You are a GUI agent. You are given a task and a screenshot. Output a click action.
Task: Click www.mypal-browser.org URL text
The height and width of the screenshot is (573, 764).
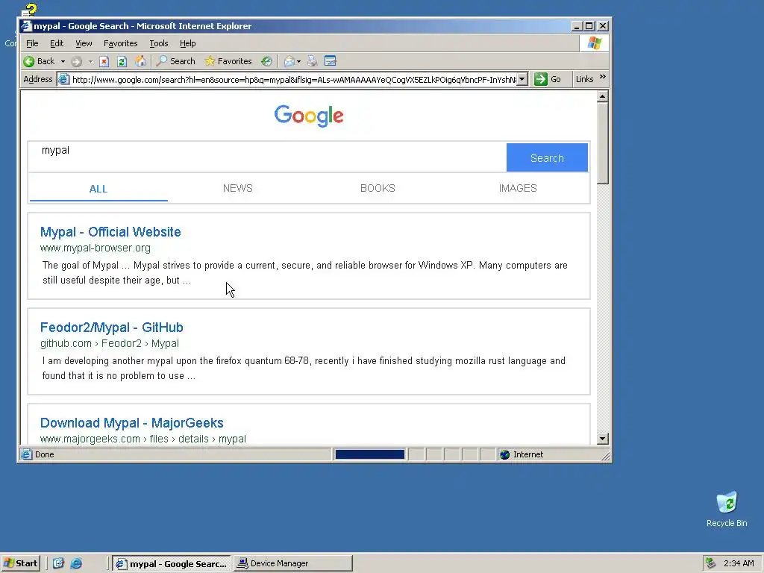pos(95,248)
